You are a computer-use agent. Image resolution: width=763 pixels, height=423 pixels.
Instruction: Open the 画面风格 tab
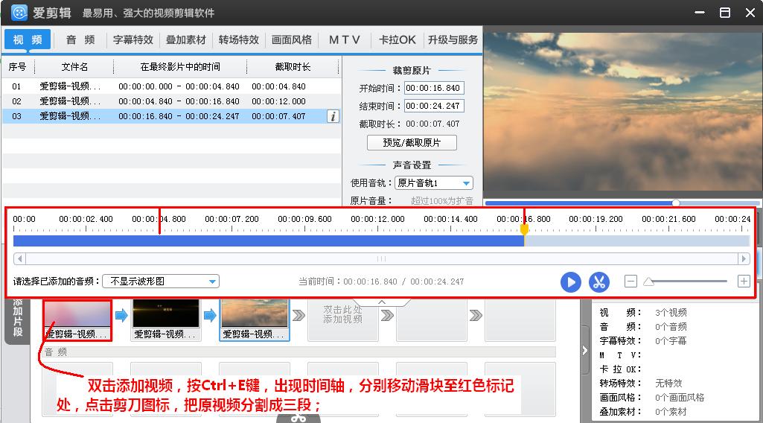click(292, 40)
